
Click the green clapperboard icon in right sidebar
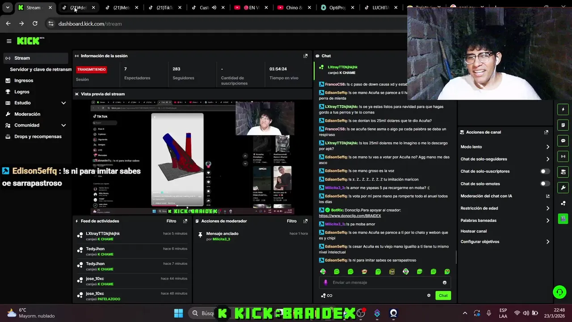click(563, 219)
